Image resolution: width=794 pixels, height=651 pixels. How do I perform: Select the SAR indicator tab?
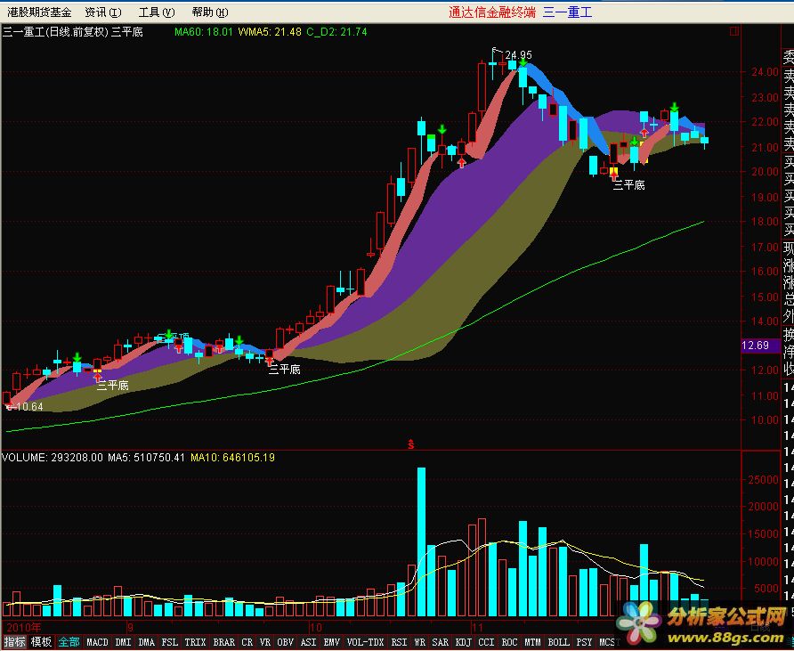point(440,642)
